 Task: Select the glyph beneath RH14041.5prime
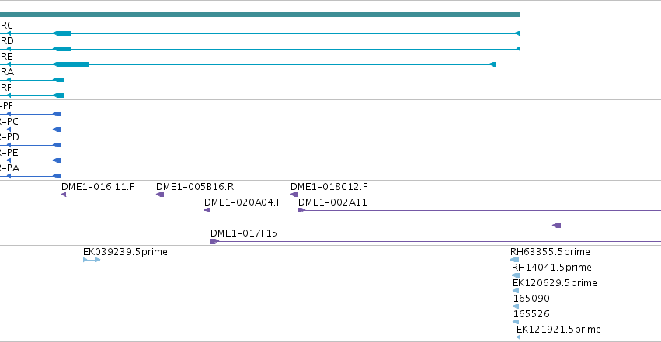click(516, 275)
